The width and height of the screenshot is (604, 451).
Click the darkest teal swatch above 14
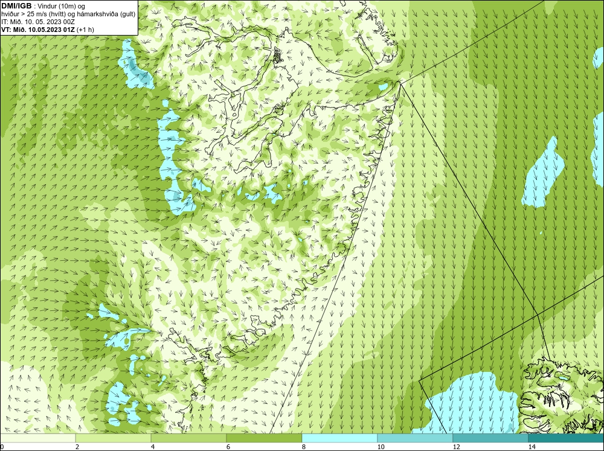[566, 438]
